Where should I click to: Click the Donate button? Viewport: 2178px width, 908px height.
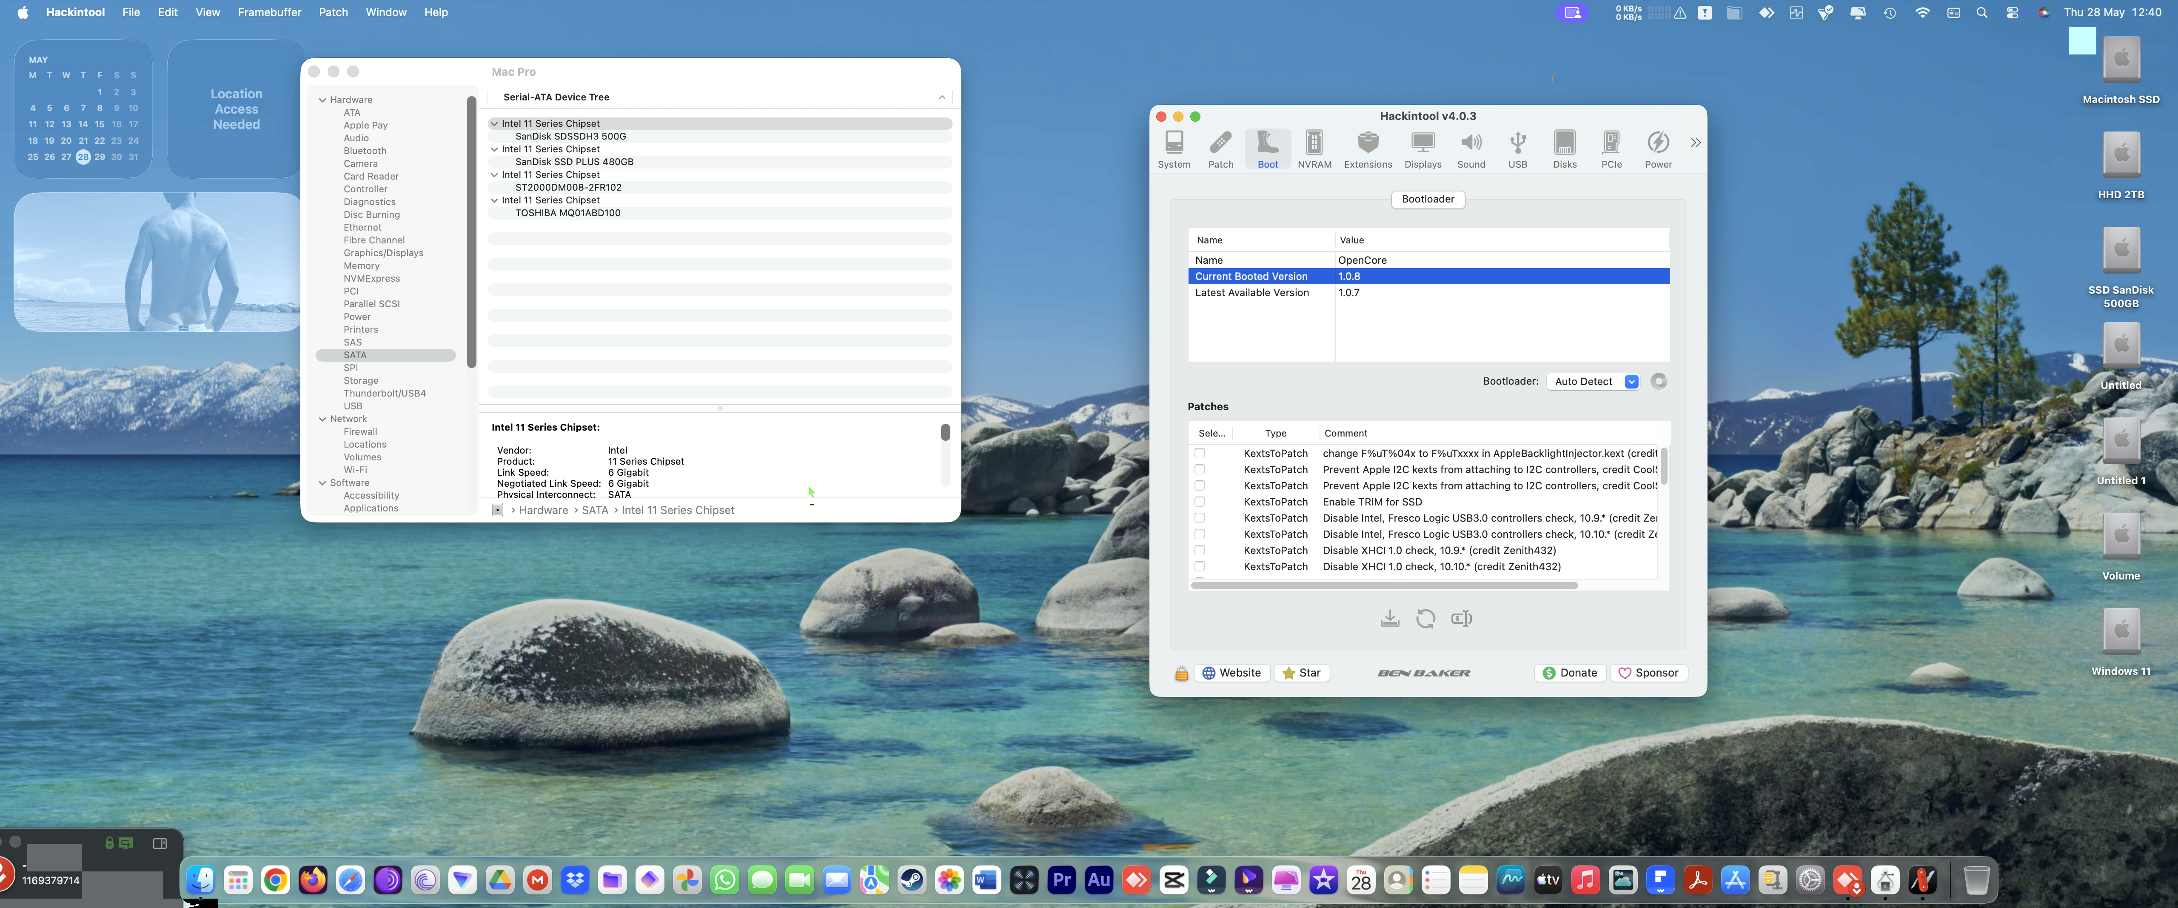pos(1569,673)
